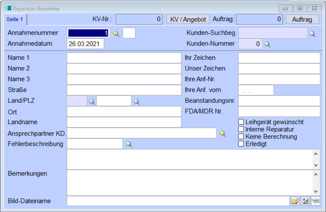Open the country lookup beside Land field
Viewport: 326px width, 212px height.
click(x=92, y=102)
